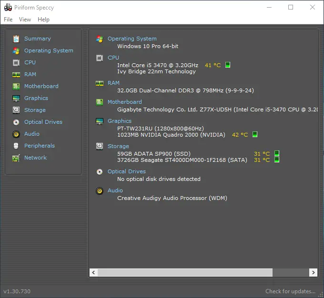This screenshot has width=324, height=298.
Task: Show the Graphics section from sidebar
Action: click(36, 98)
